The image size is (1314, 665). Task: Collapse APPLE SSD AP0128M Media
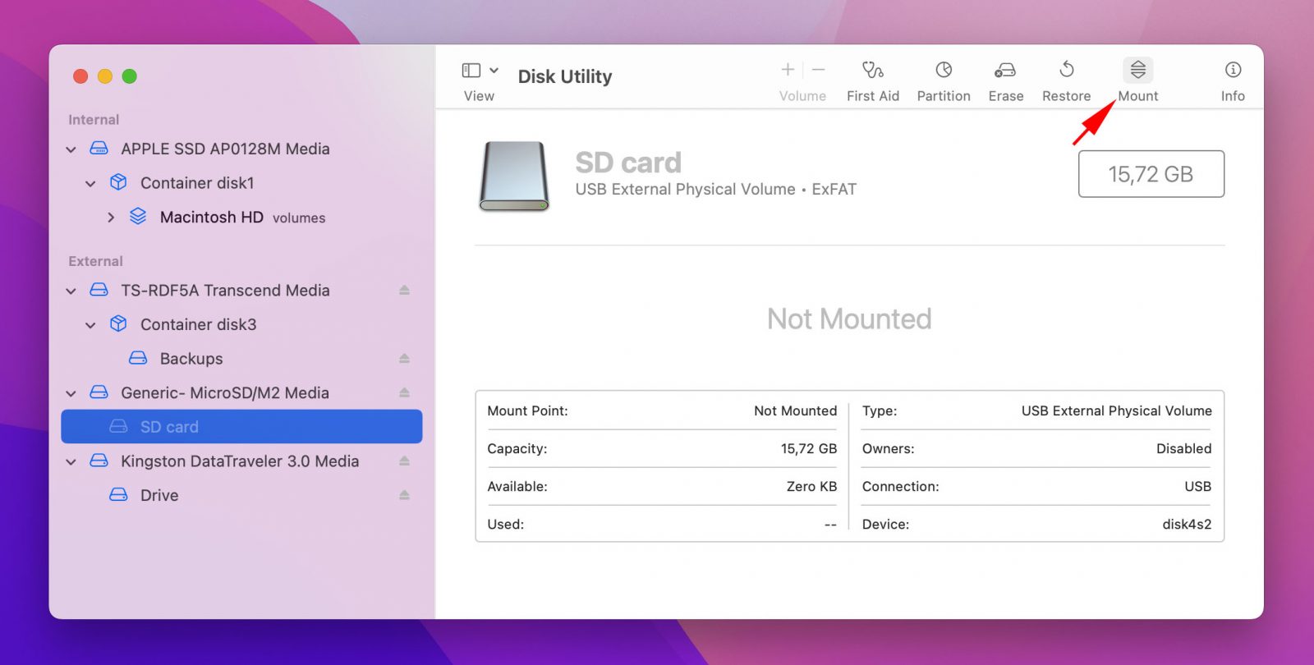tap(71, 149)
